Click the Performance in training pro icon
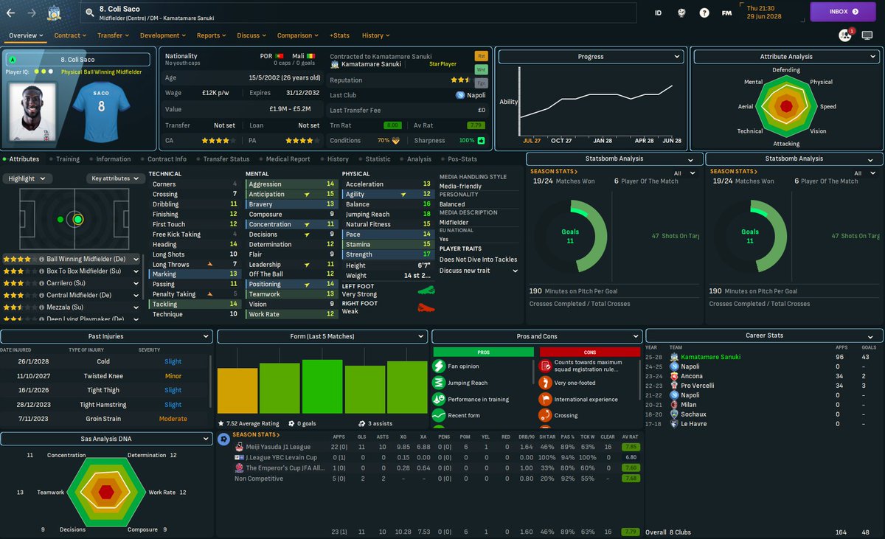Screen dimensions: 885x539 tap(438, 399)
